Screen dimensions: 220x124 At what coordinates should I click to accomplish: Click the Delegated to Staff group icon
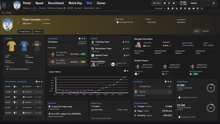(x=113, y=64)
